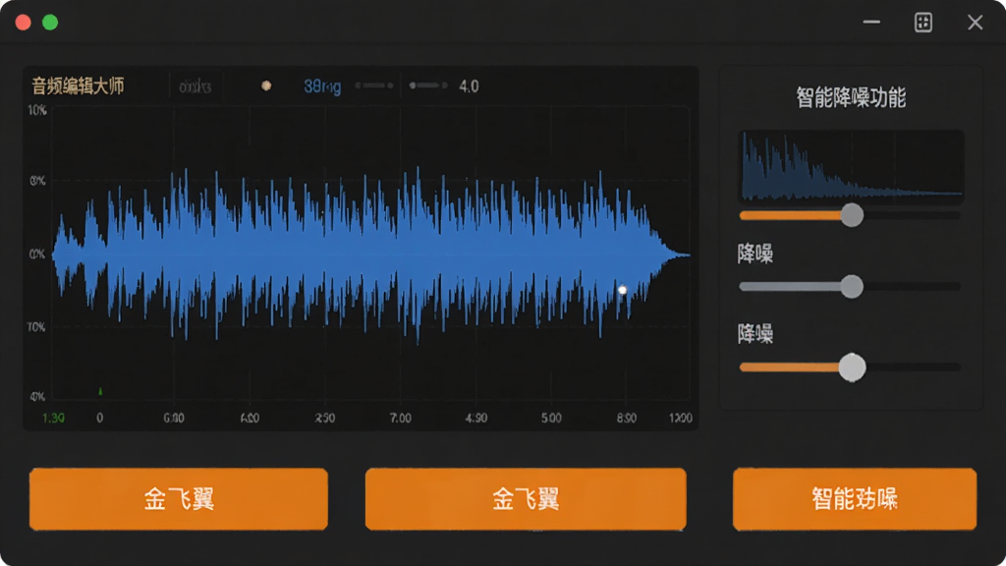The image size is (1006, 566).
Task: Click the orange slider under the lower 降噪 label
Action: pyautogui.click(x=850, y=368)
